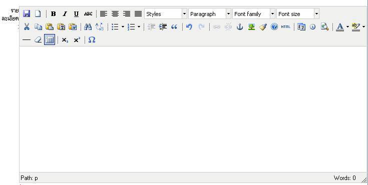368x185 pixels.
Task: Click the New document icon
Action: [x=38, y=14]
